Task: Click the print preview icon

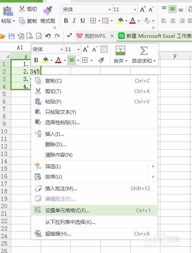Action: tap(39, 36)
